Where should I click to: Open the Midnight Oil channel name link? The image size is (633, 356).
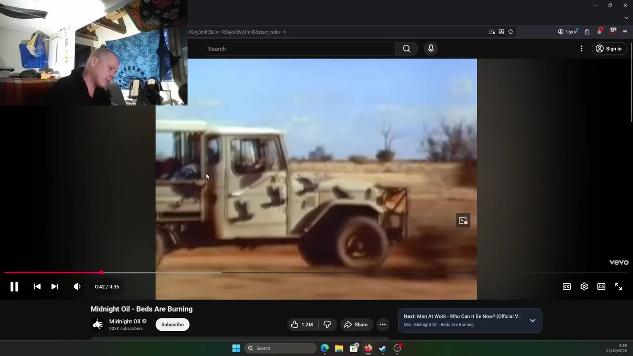click(x=125, y=321)
